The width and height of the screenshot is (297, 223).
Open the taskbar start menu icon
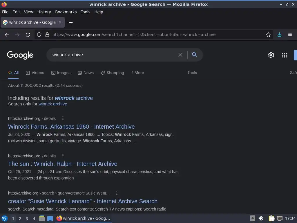coord(5,218)
